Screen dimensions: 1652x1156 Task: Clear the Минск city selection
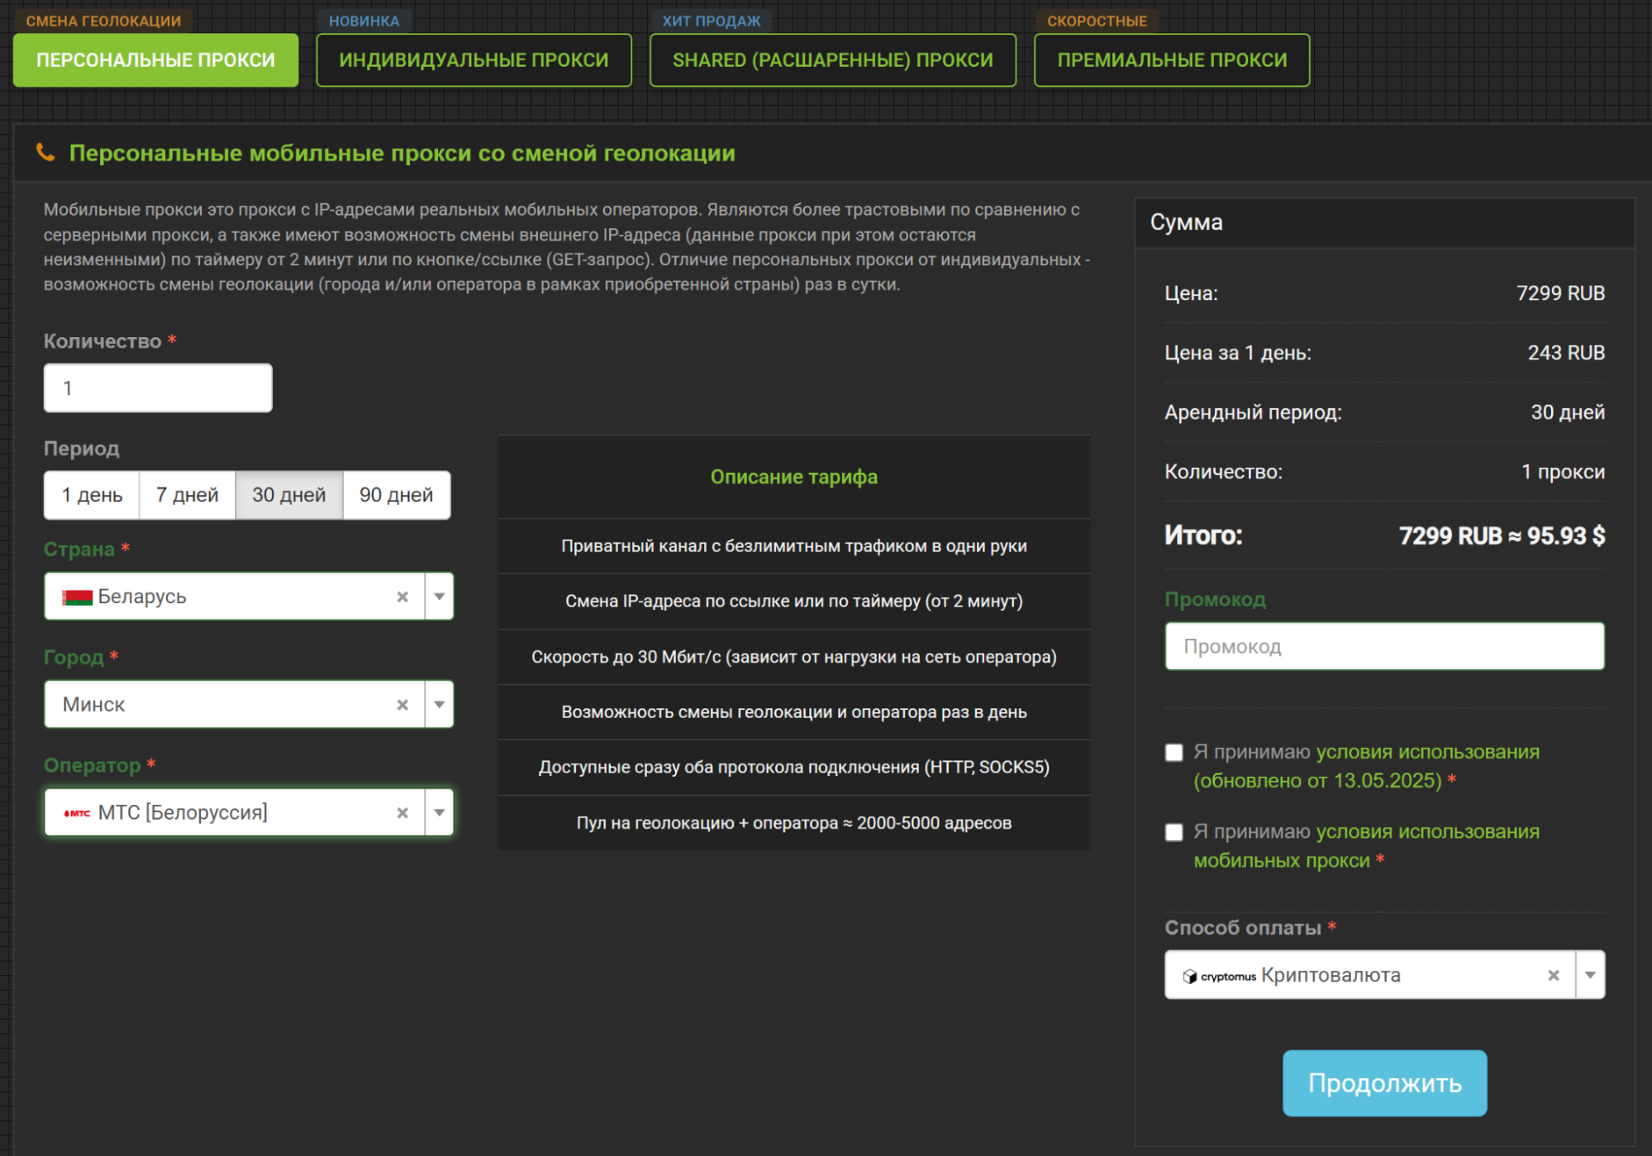pyautogui.click(x=402, y=705)
